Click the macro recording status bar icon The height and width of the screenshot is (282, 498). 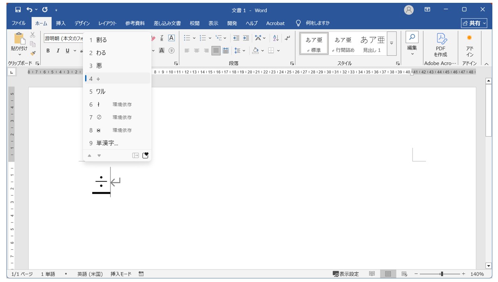(x=141, y=274)
